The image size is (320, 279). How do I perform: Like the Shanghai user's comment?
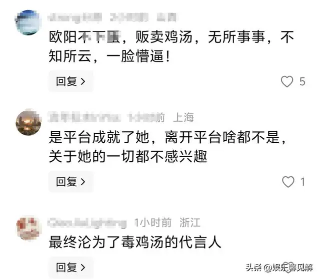point(288,182)
